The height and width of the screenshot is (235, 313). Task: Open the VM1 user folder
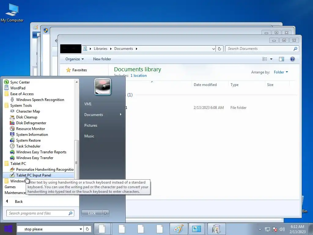coord(88,104)
